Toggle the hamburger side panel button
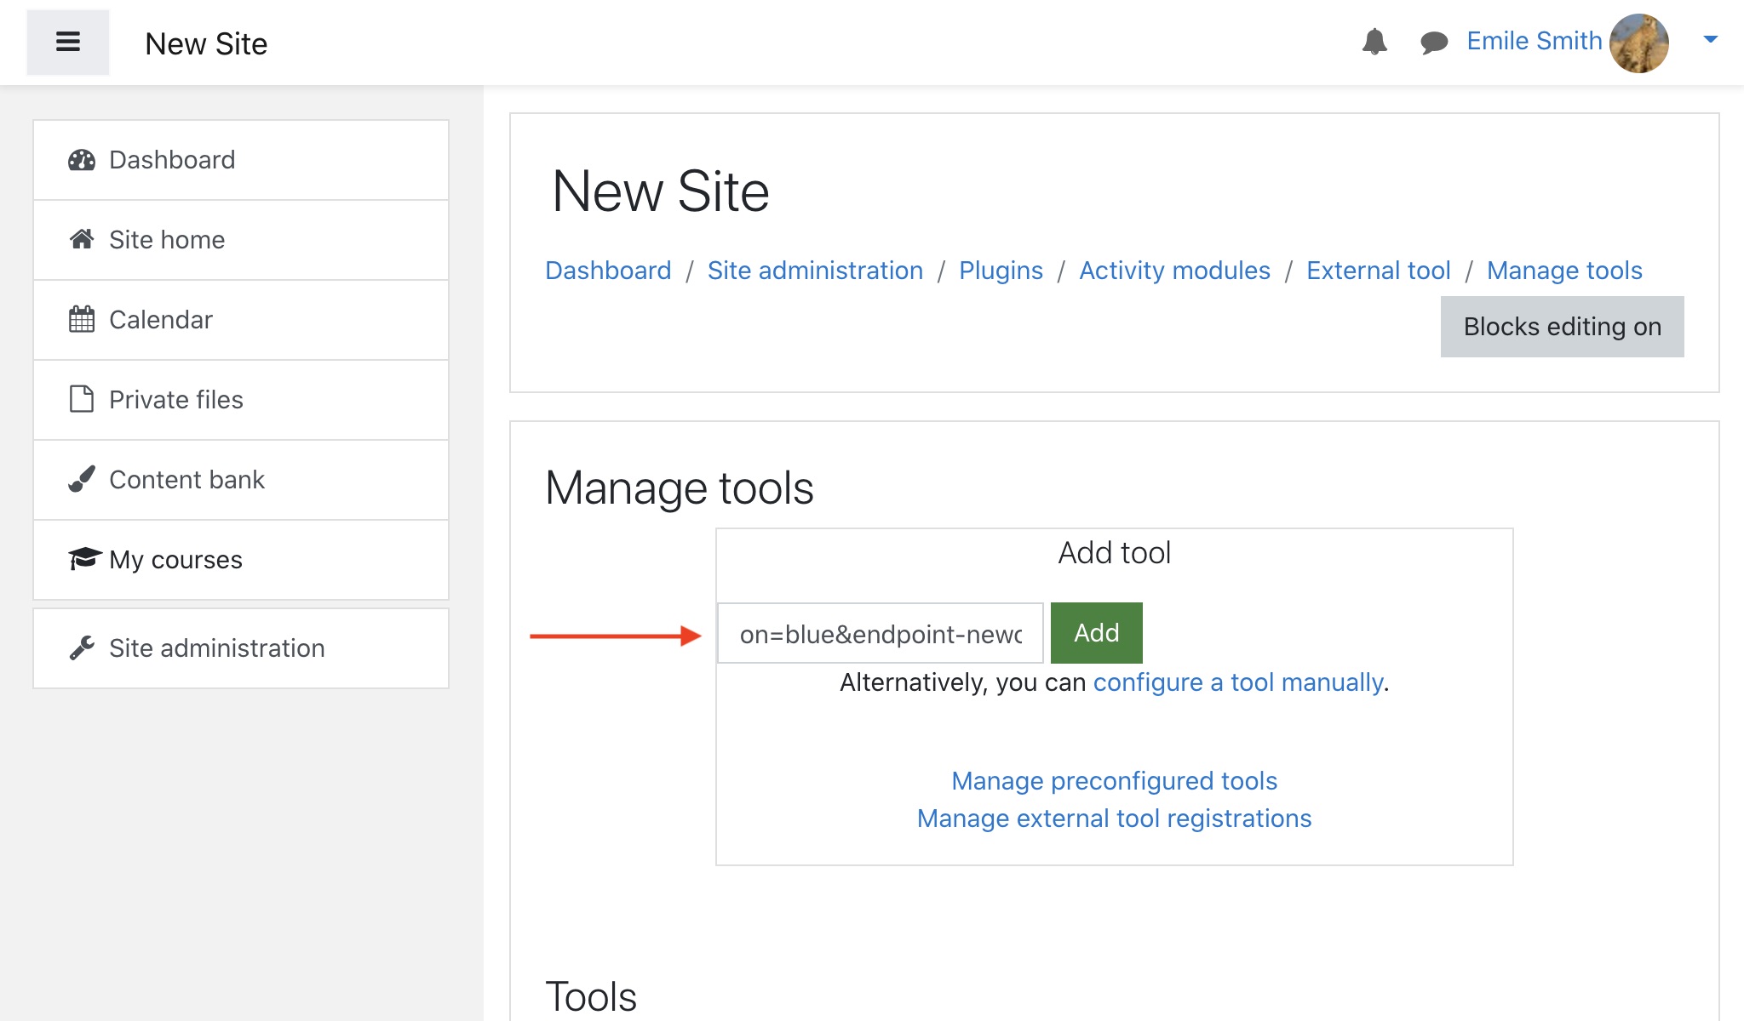1744x1021 pixels. (68, 43)
